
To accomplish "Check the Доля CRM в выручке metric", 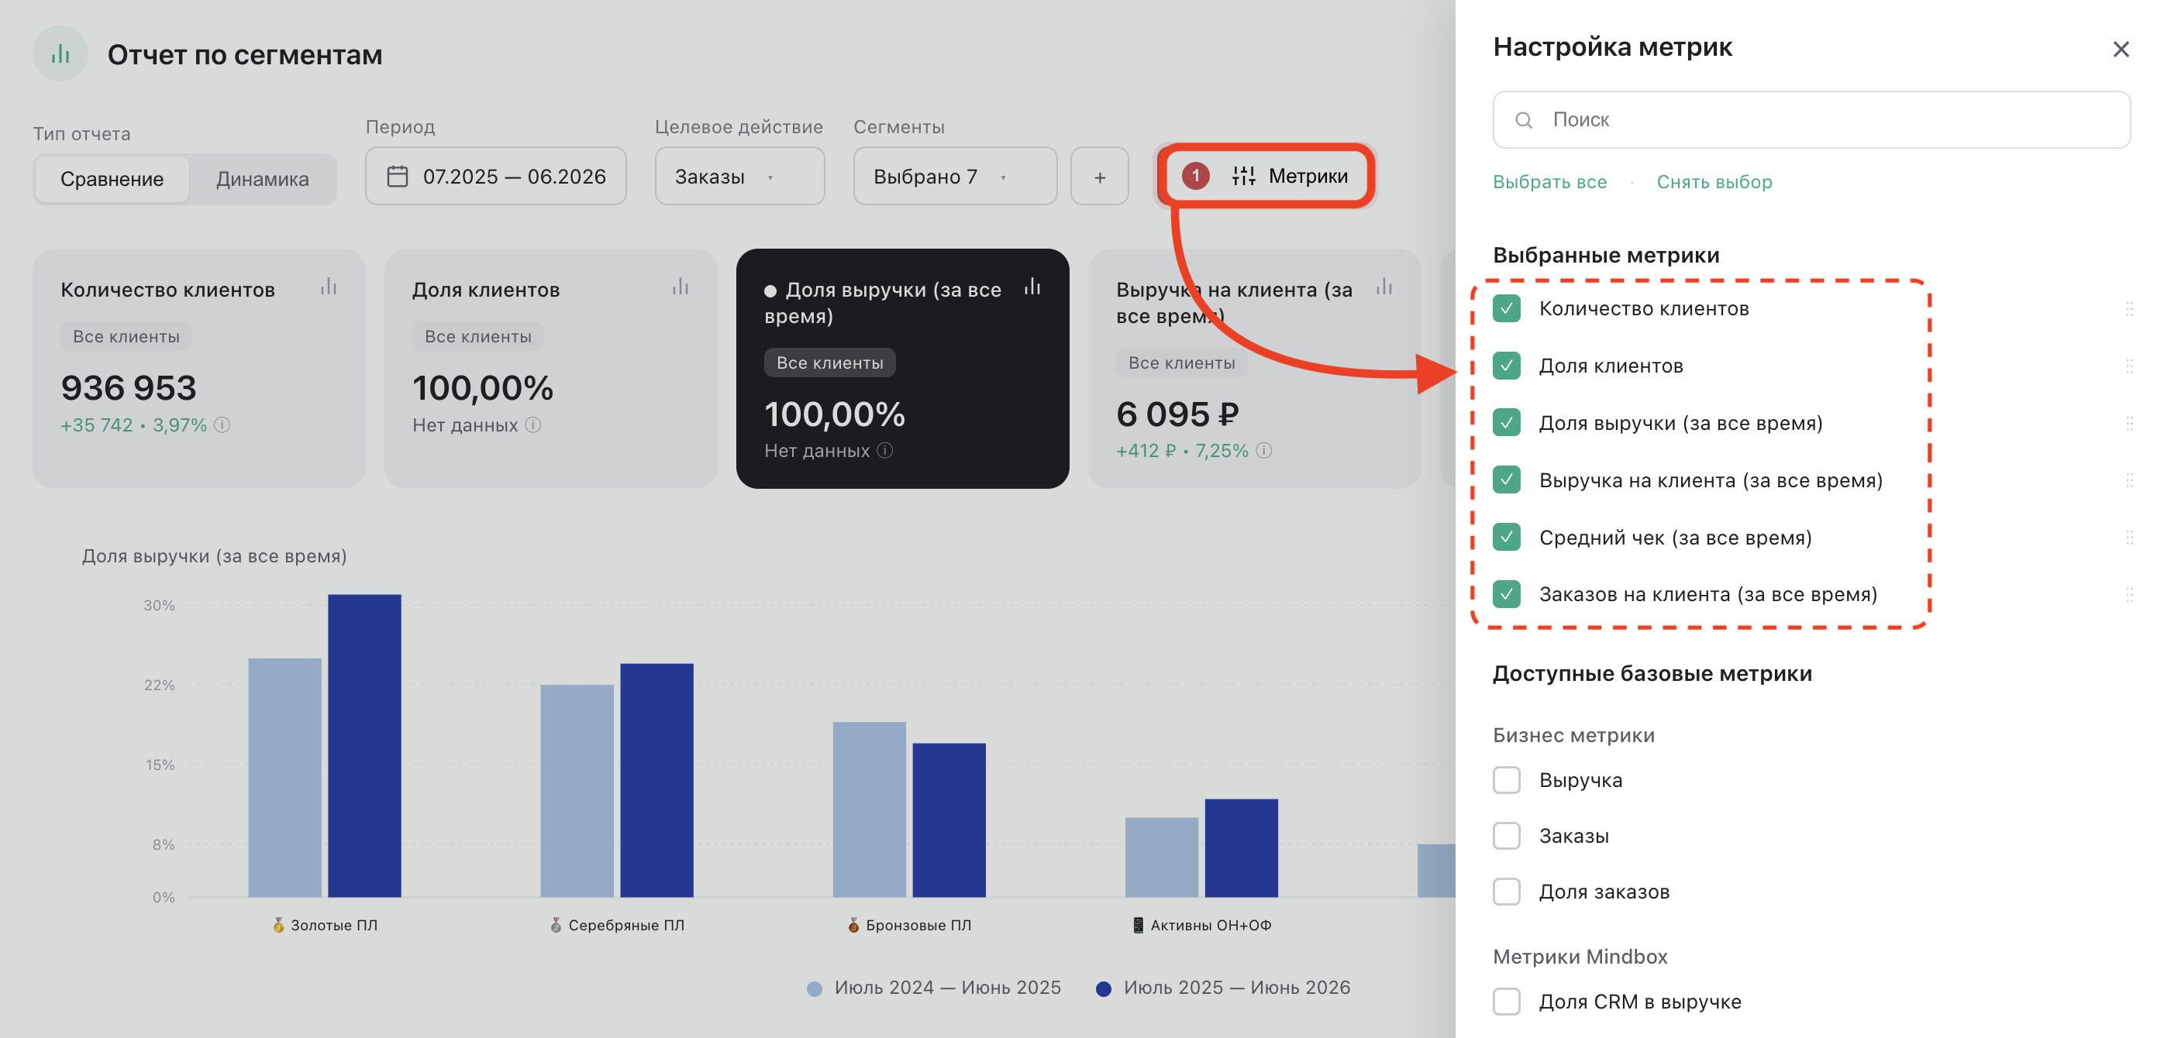I will pos(1506,1002).
